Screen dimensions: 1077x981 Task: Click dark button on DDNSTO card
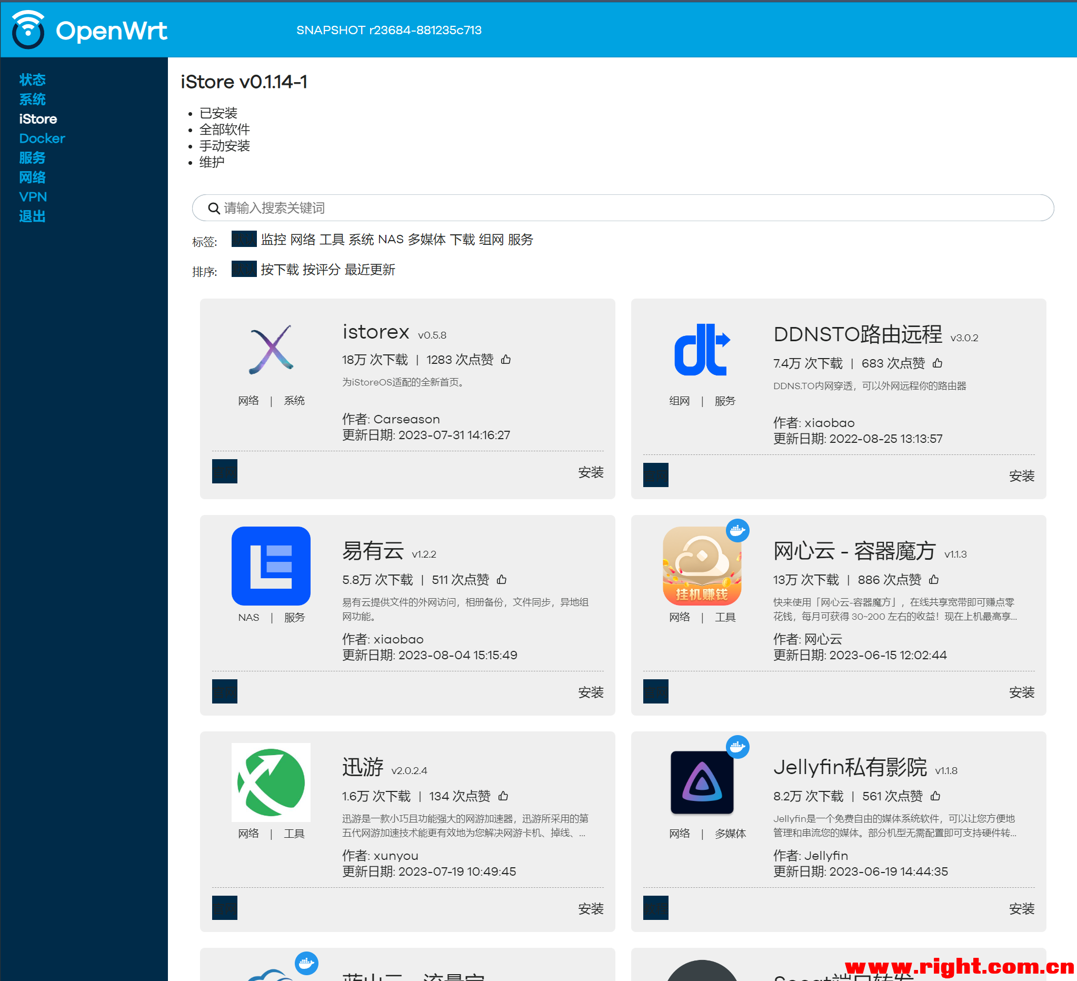pos(655,475)
